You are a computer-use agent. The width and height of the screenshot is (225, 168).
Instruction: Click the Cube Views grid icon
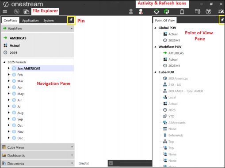tap(4, 147)
